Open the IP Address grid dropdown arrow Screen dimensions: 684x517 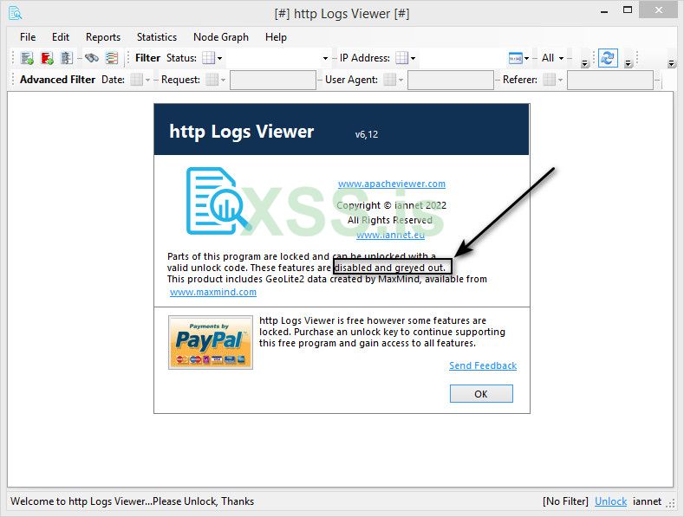pos(414,58)
